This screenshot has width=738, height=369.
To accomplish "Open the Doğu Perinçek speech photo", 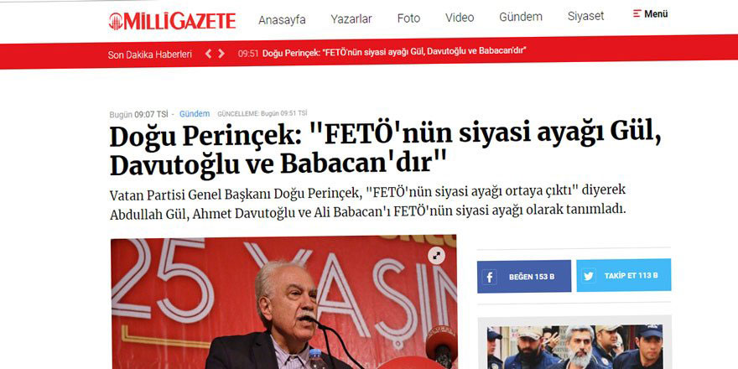I will point(283,302).
